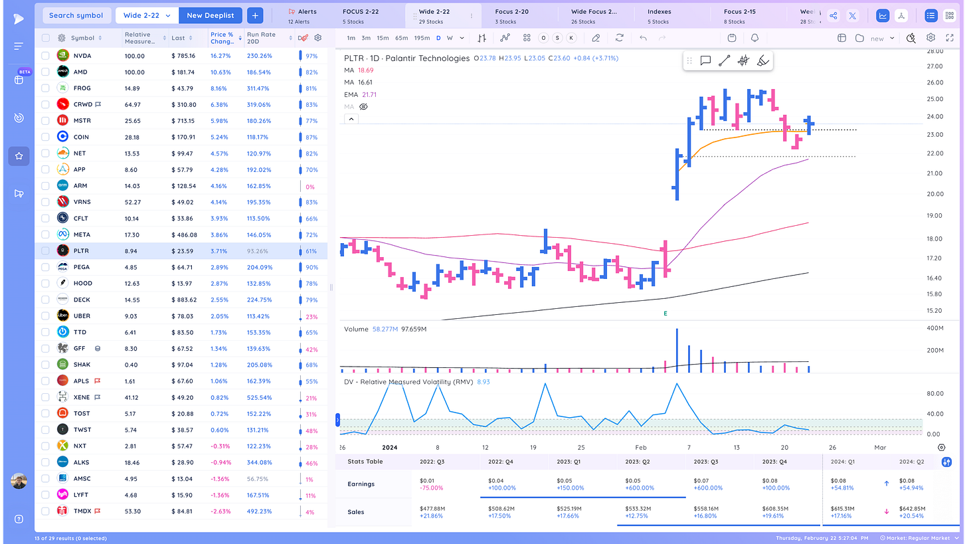This screenshot has height=544, width=967.
Task: Switch to Focus 2-20 tab
Action: pos(512,15)
